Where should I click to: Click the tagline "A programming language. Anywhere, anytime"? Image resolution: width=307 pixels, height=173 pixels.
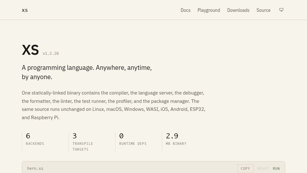87,72
